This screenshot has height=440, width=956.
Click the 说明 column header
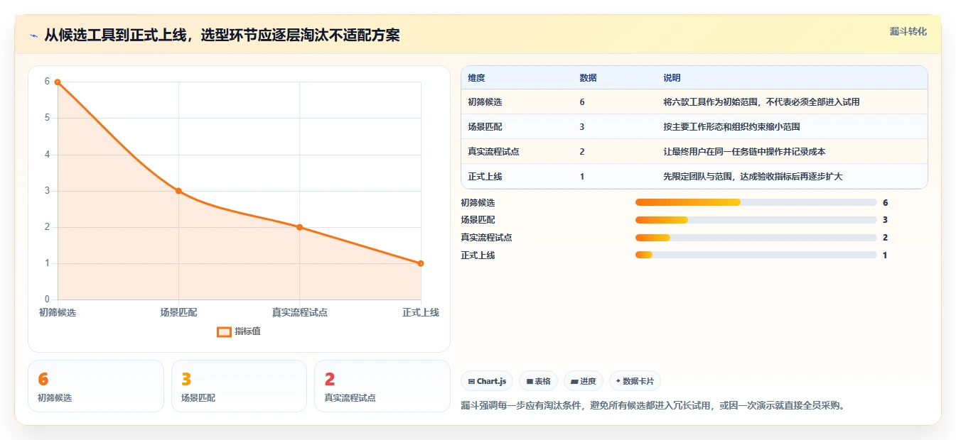[672, 78]
